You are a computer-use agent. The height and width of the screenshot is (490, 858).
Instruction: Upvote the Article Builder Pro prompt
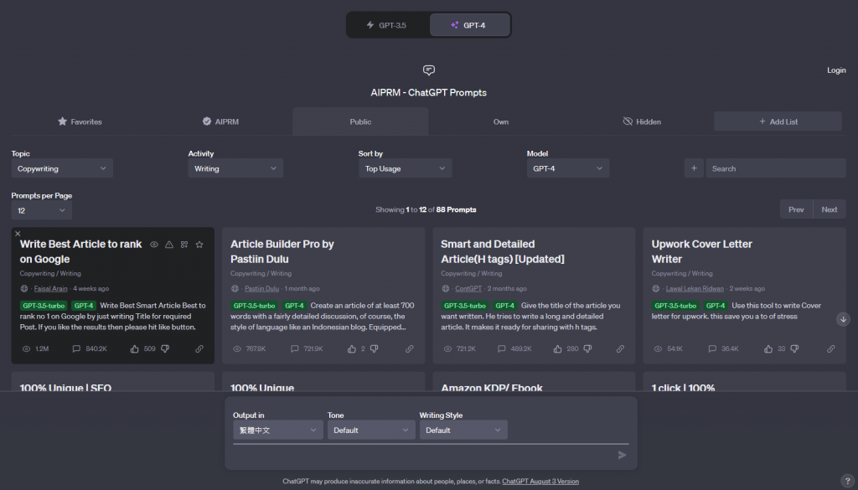point(352,349)
